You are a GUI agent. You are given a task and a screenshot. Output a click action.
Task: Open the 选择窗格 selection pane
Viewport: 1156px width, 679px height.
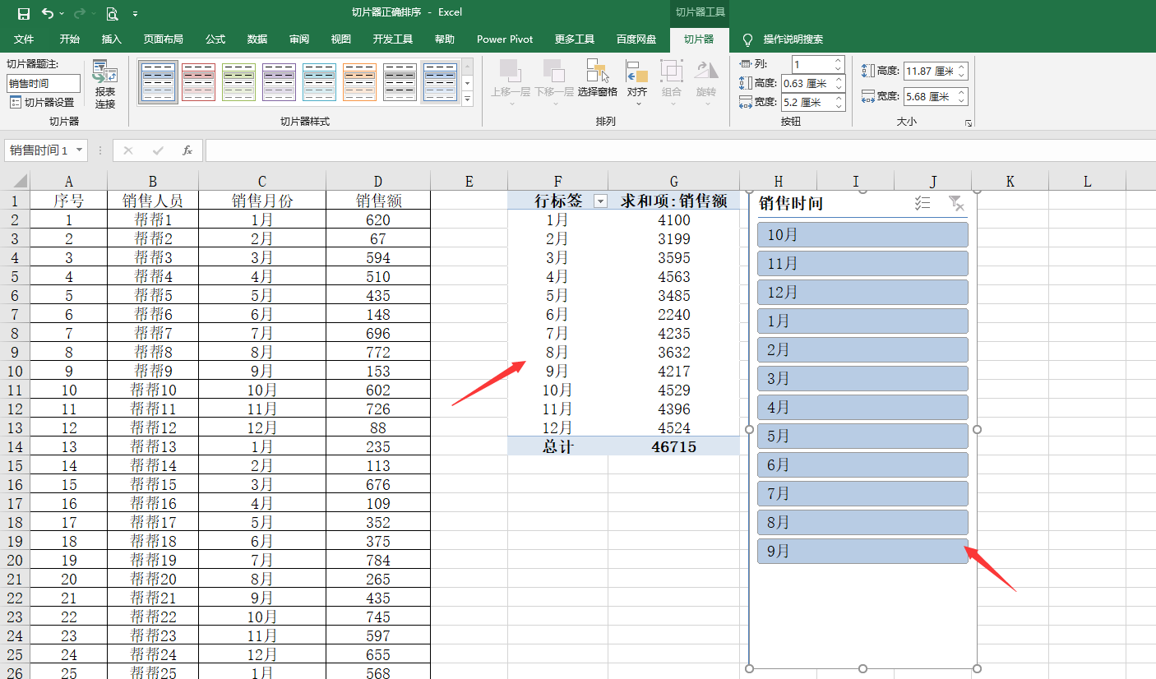click(597, 80)
